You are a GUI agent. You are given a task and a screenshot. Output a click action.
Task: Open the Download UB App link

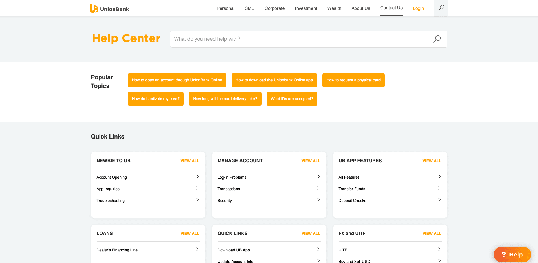234,250
